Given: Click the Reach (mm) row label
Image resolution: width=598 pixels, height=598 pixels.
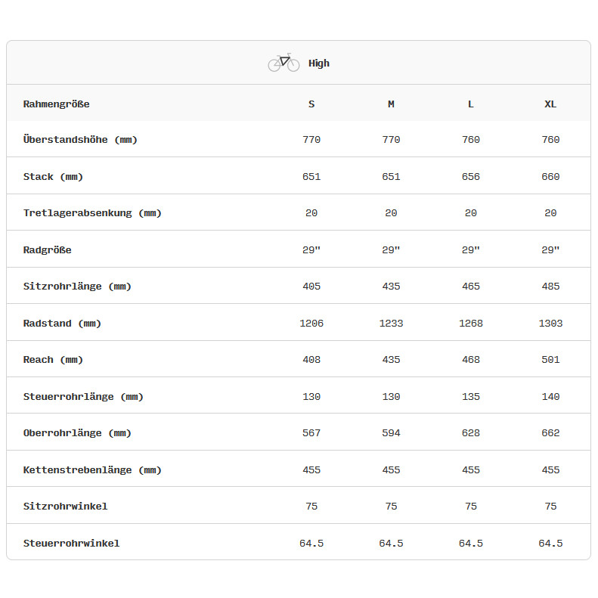Looking at the screenshot, I should 53,360.
